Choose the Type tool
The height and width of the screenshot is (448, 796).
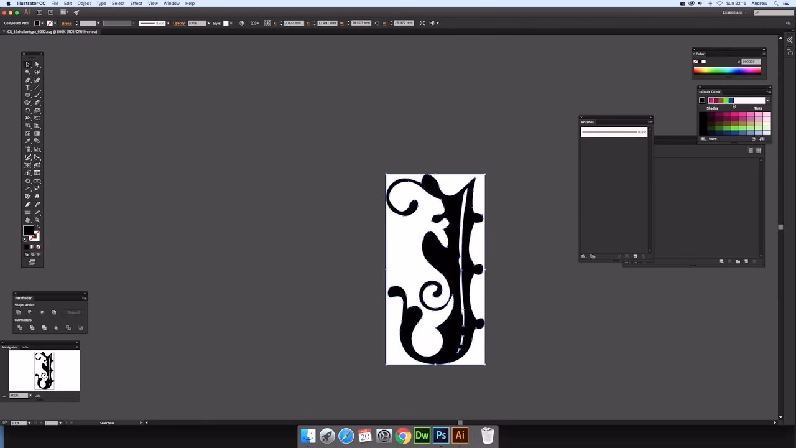[28, 87]
